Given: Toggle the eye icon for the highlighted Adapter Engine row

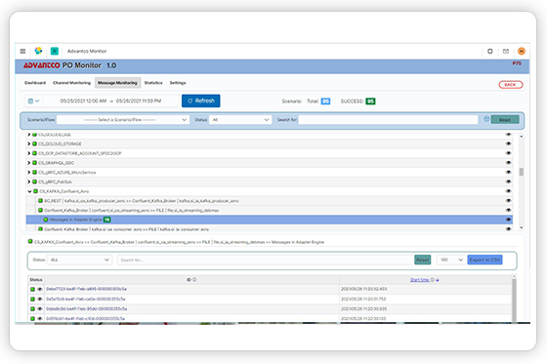Looking at the screenshot, I should 508,220.
